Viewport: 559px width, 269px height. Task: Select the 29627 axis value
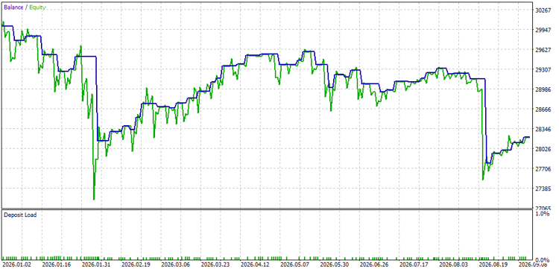[x=543, y=50]
